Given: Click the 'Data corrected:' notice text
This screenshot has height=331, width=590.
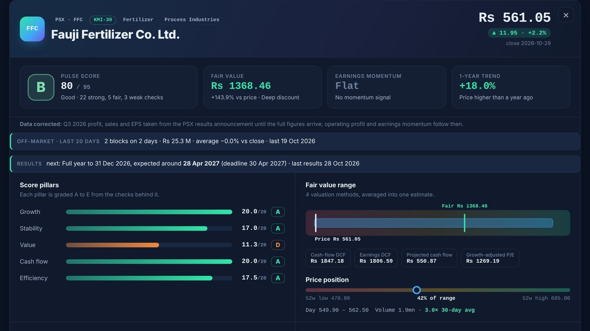Looking at the screenshot, I should tap(41, 124).
